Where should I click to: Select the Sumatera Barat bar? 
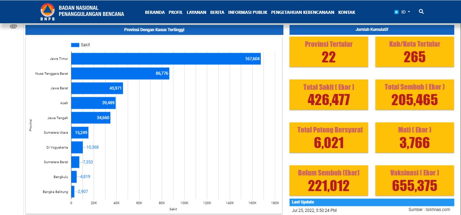click(75, 162)
